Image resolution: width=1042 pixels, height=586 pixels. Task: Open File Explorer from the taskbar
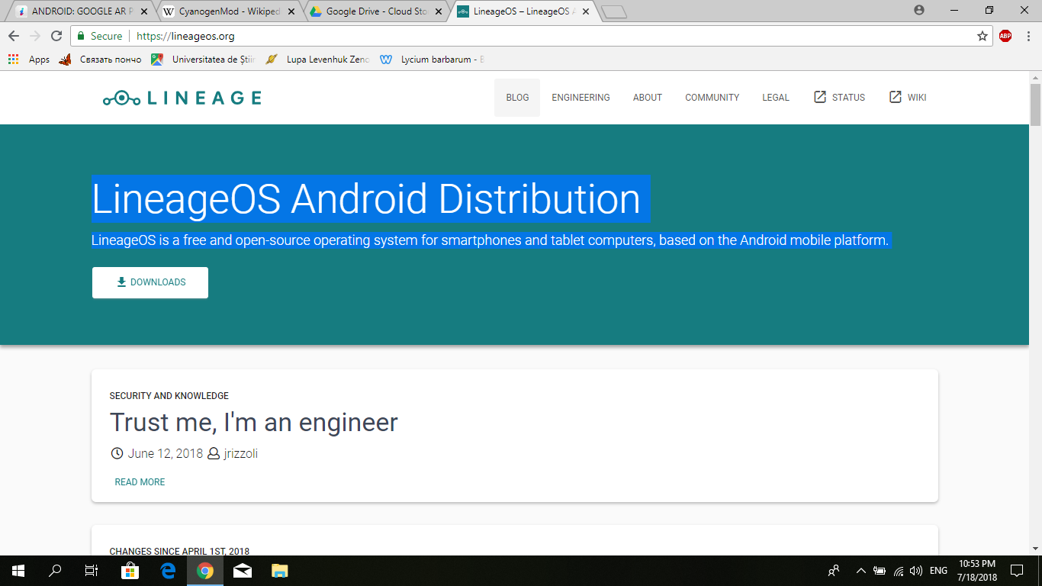[280, 571]
